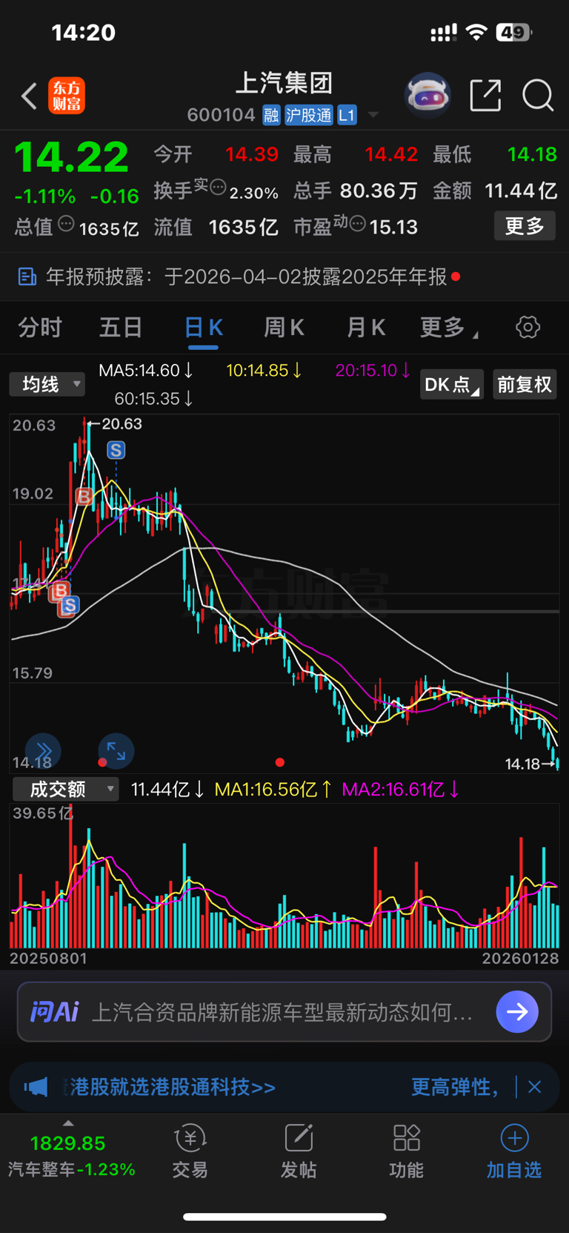
Task: Tap the yellow 10:14.85 MA value
Action: pos(264,370)
